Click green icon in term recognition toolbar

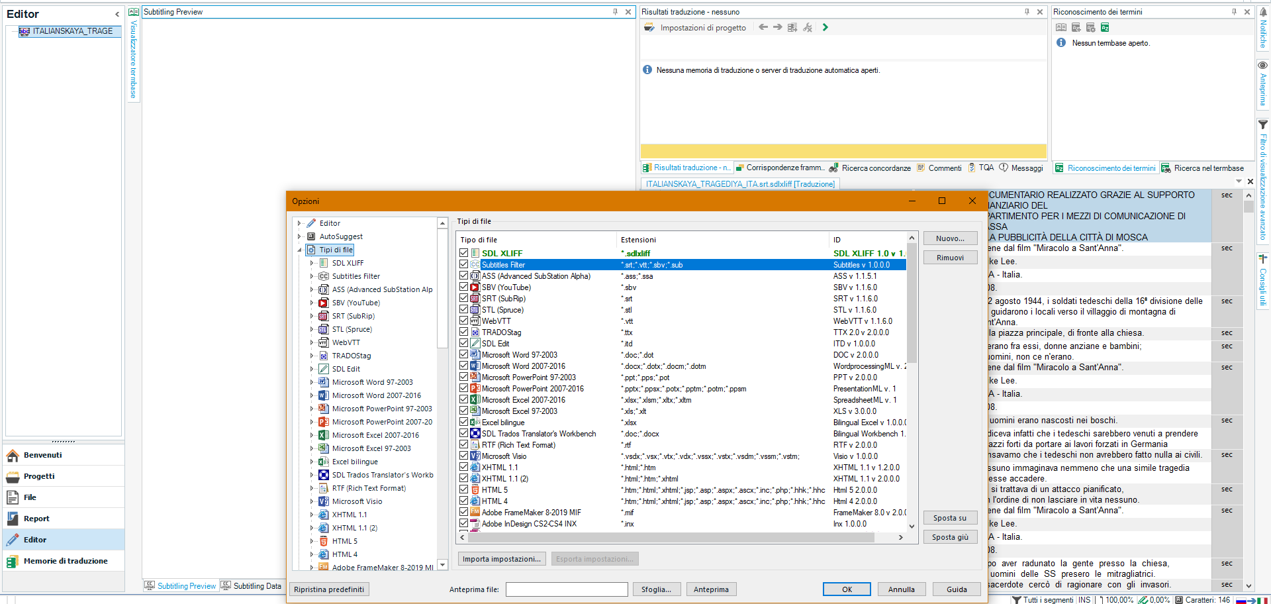pos(1105,27)
